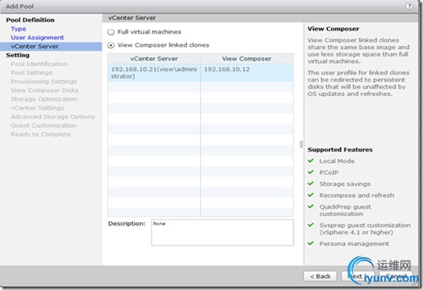Viewport: 423px width, 290px height.
Task: Click the Local Mode feature text
Action: coord(337,161)
